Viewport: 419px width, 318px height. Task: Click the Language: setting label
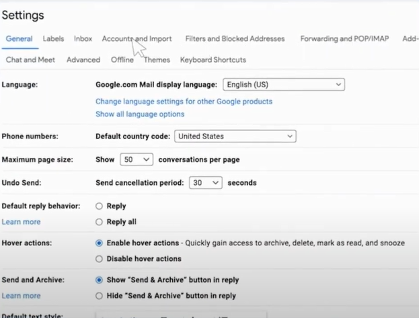click(x=20, y=85)
